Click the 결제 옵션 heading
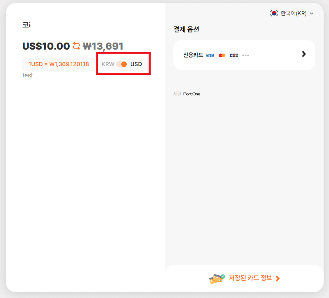 coord(186,29)
